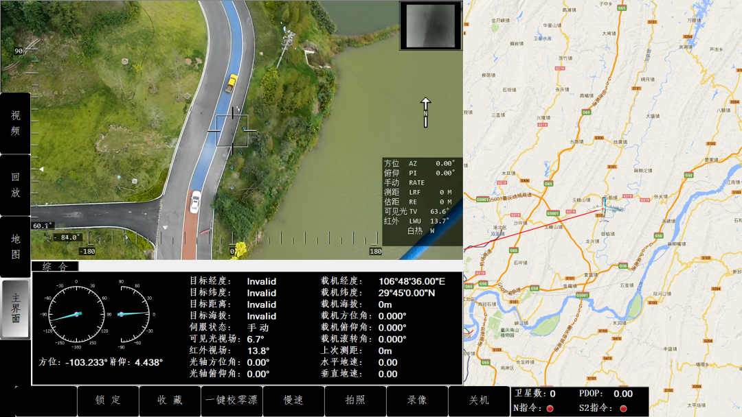
Task: Click the 木耳镇 label on the map
Action: [508, 174]
